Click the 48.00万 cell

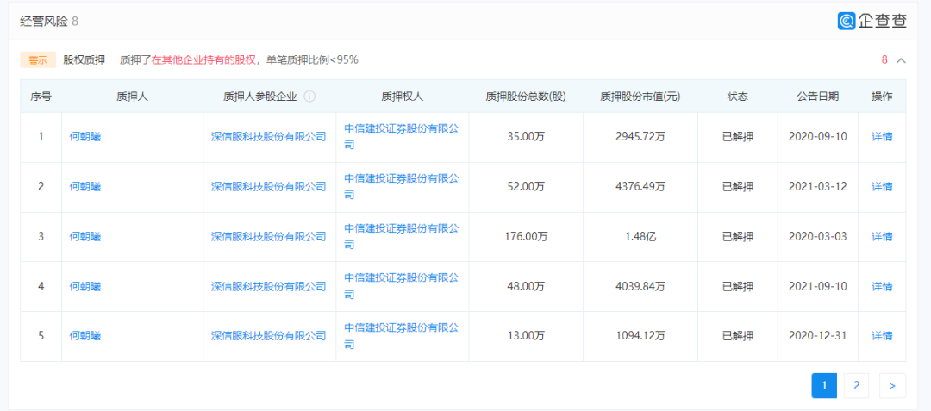(526, 286)
